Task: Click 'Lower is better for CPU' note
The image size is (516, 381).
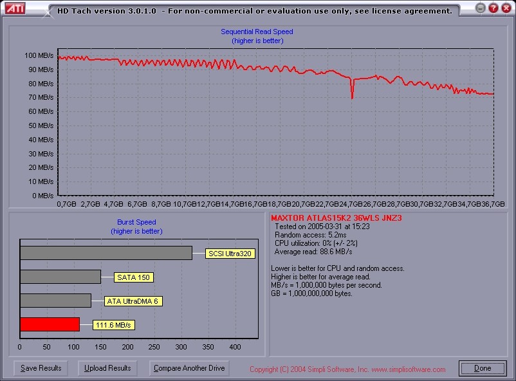Action: point(338,268)
